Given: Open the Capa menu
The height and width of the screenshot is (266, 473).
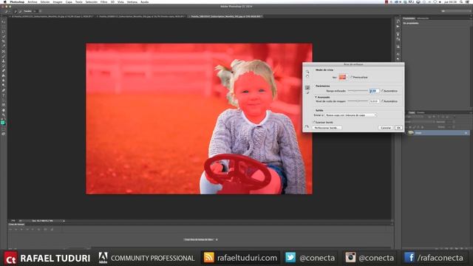Looking at the screenshot, I should 69,1.
